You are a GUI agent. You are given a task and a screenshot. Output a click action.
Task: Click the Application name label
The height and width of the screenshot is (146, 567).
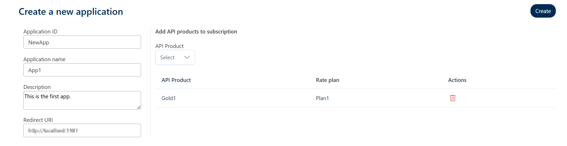pos(44,59)
